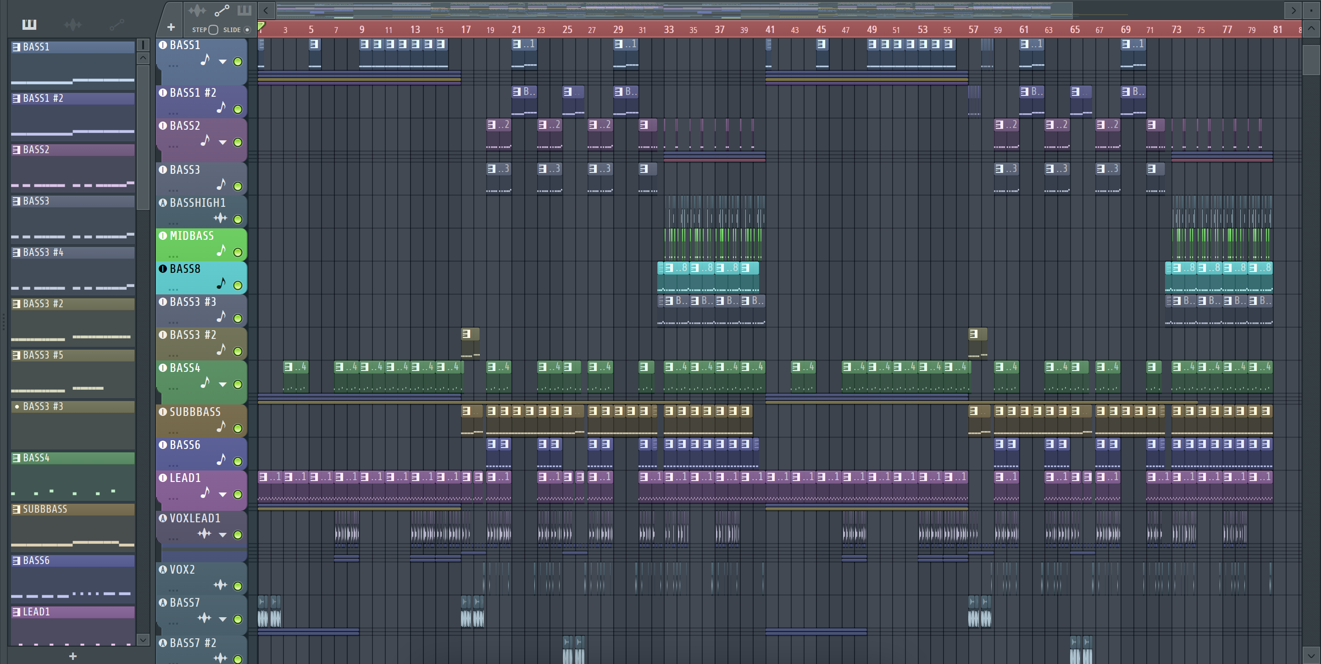Click the note icon on BASS3 track
Viewport: 1321px width, 664px height.
click(221, 184)
